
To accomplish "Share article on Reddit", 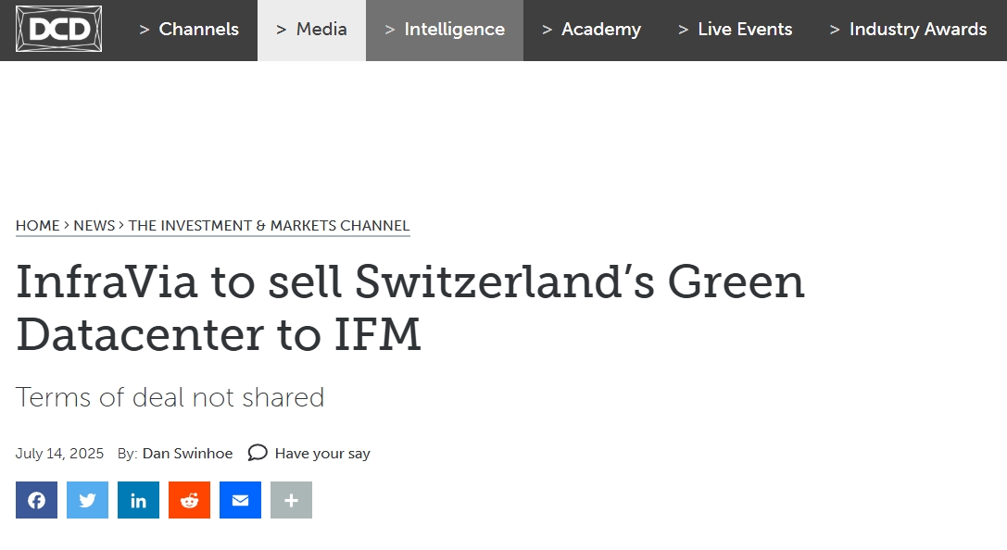I will [x=190, y=500].
